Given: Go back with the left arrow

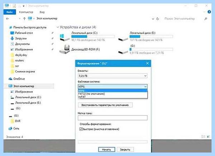Looking at the screenshot, I should (x=8, y=19).
